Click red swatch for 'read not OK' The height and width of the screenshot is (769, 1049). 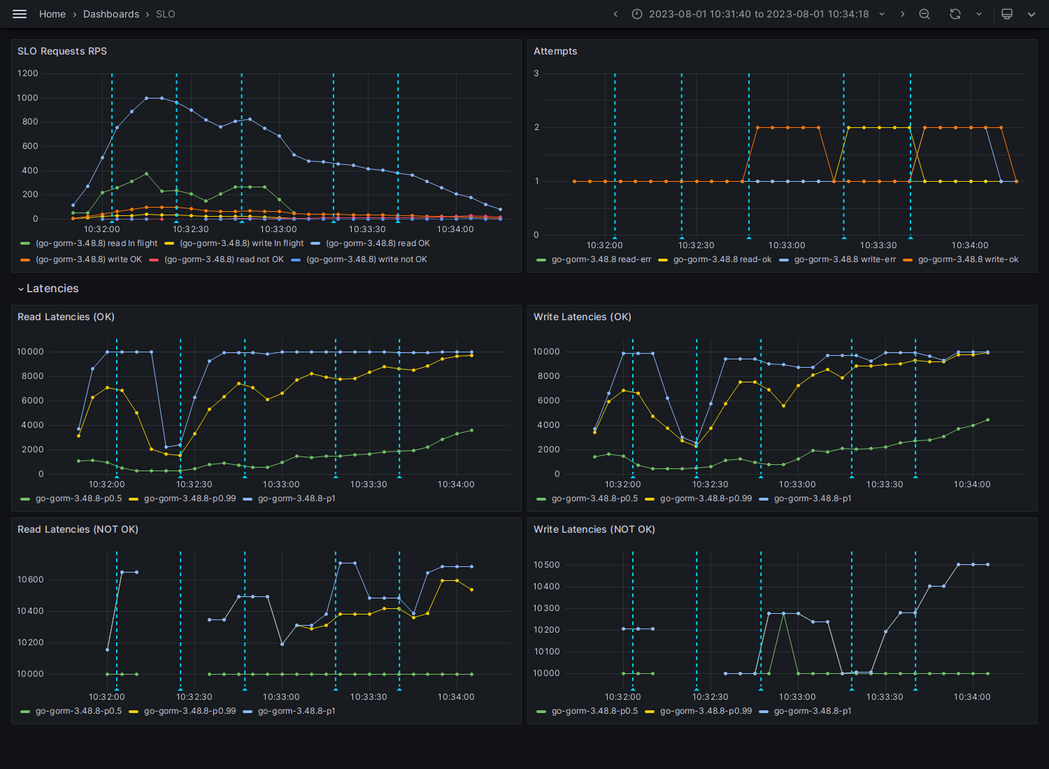tap(154, 259)
